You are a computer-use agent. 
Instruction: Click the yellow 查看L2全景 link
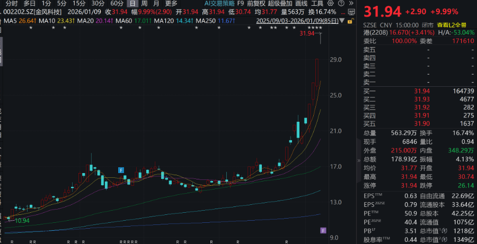click(x=452, y=25)
